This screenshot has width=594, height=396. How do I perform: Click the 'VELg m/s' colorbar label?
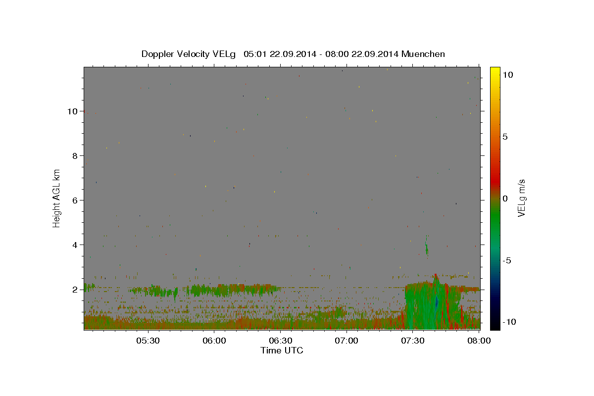pyautogui.click(x=521, y=198)
